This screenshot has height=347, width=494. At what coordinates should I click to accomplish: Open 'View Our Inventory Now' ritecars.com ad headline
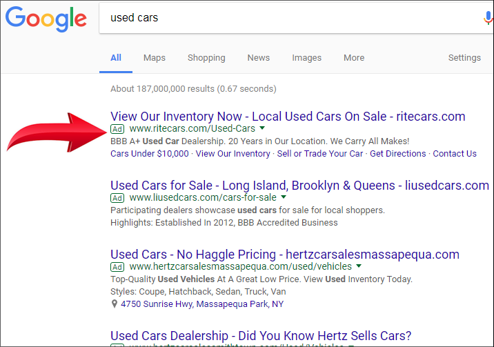pyautogui.click(x=288, y=117)
